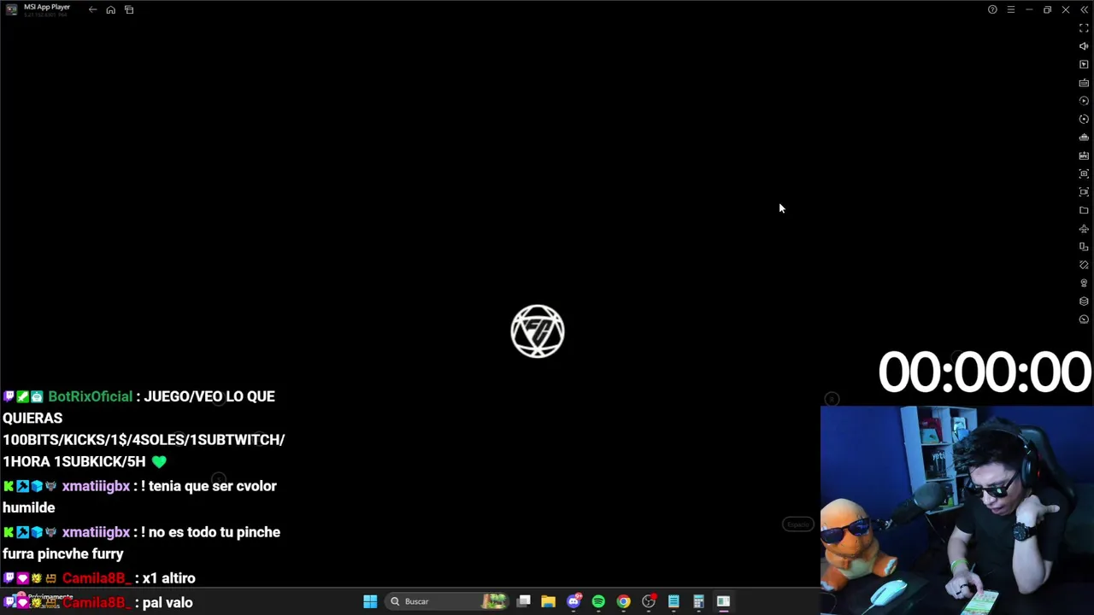The image size is (1094, 615).
Task: Open Discord from the taskbar
Action: pos(573,601)
